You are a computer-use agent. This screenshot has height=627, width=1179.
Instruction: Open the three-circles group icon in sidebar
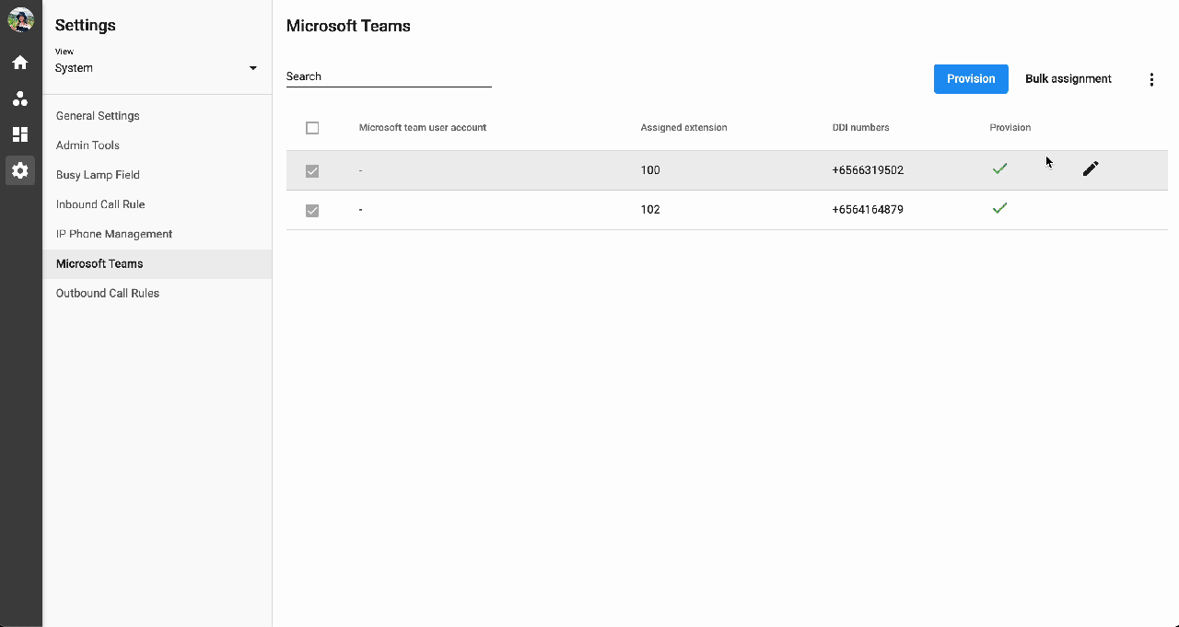[20, 99]
